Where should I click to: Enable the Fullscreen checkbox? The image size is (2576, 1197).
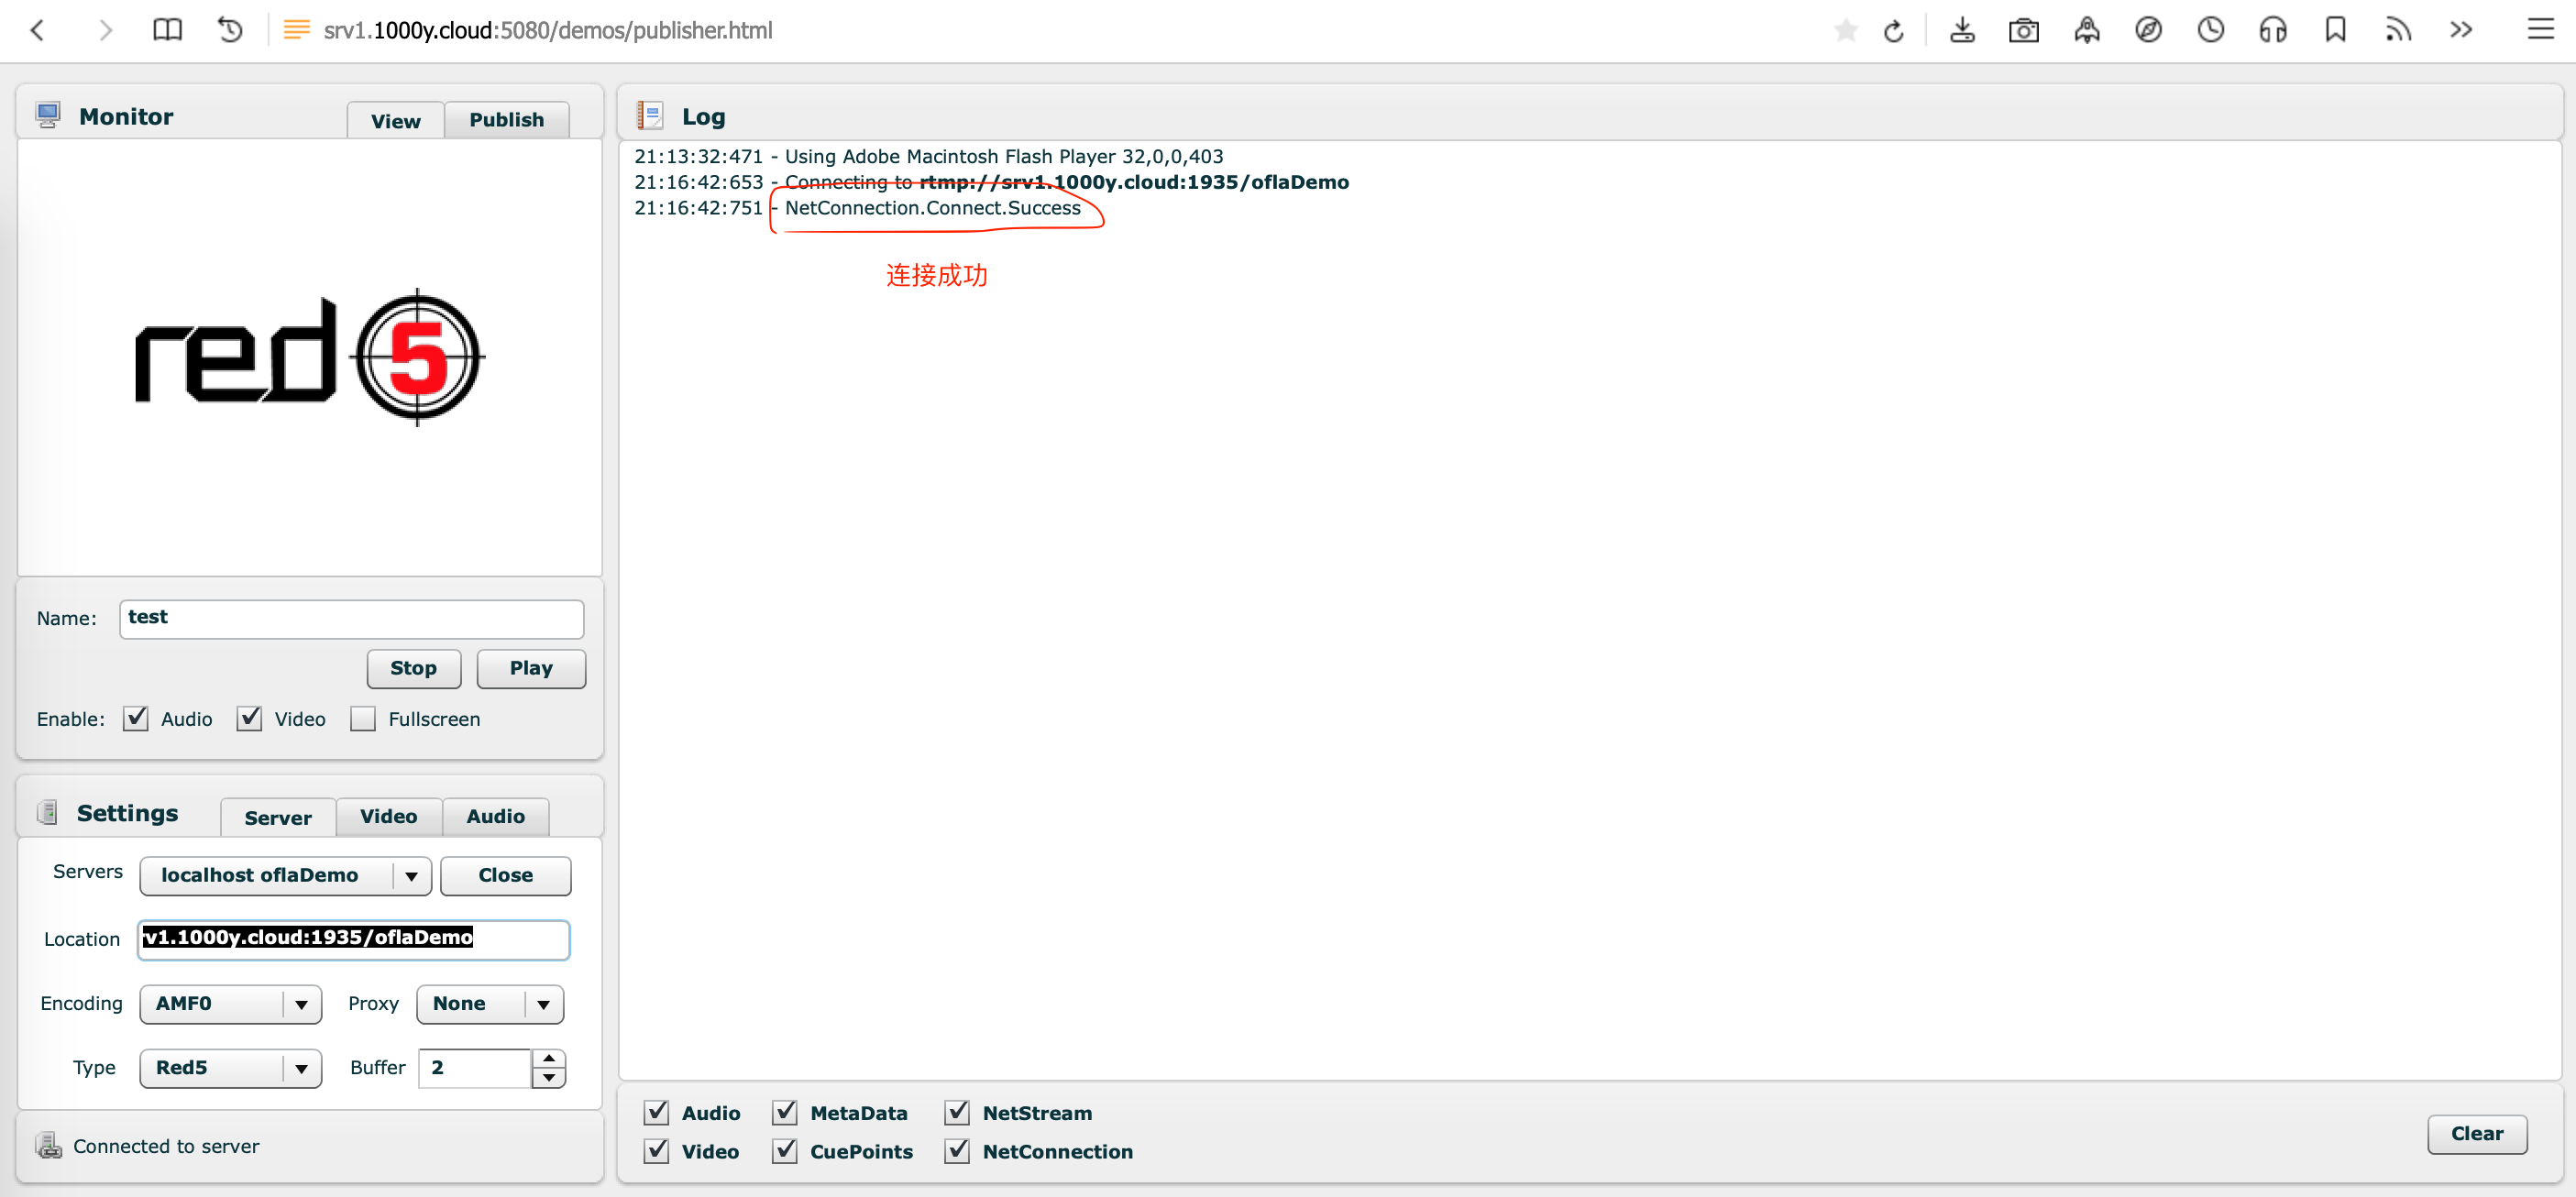tap(363, 718)
